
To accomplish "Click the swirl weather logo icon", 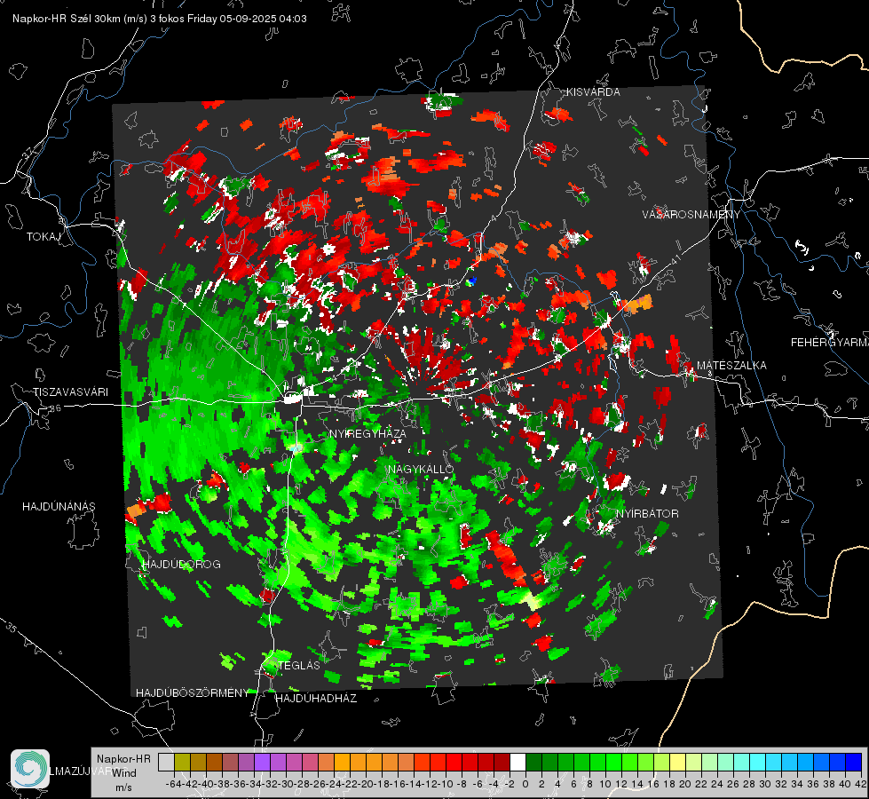I will click(x=30, y=769).
